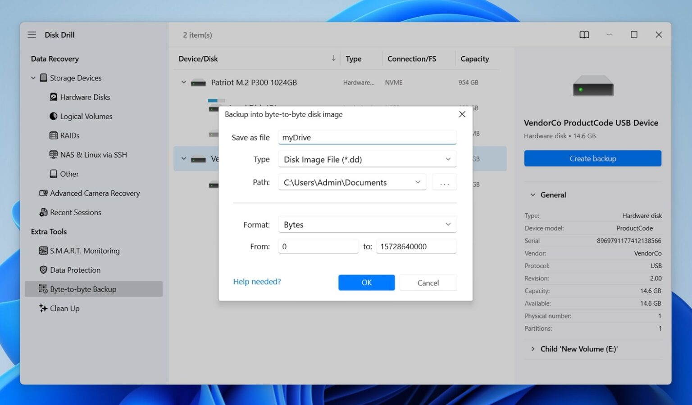Screen dimensions: 692x405
Task: Open the Help needed link
Action: tap(257, 281)
